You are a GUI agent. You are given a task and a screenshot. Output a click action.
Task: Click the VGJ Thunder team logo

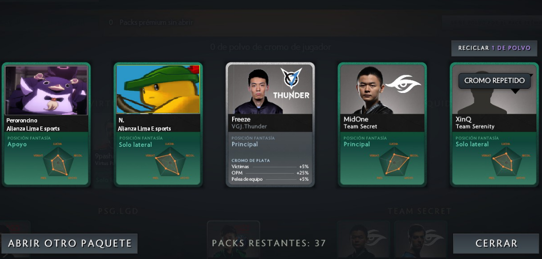pyautogui.click(x=291, y=83)
